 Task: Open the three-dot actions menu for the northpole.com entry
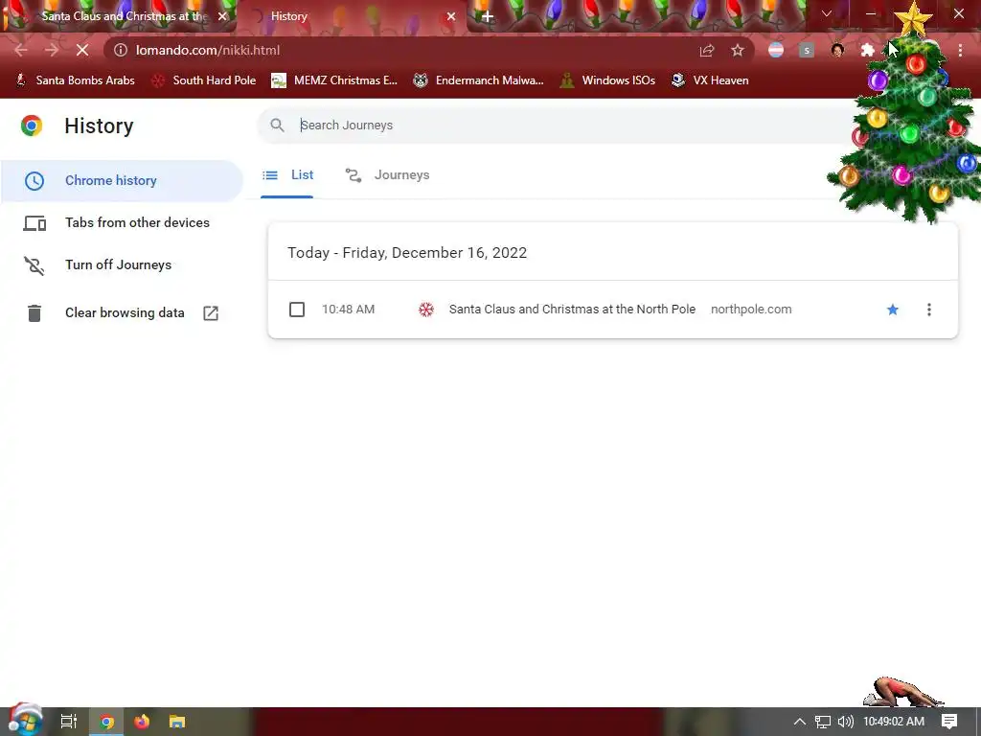pyautogui.click(x=929, y=310)
